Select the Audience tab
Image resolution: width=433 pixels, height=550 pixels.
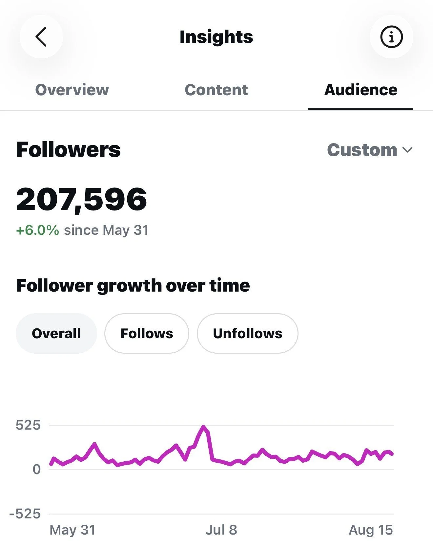click(361, 90)
